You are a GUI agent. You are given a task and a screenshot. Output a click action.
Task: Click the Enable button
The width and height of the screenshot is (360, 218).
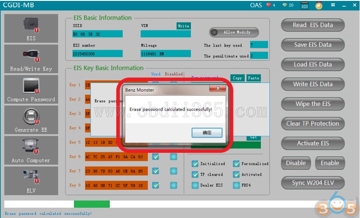pos(330,163)
